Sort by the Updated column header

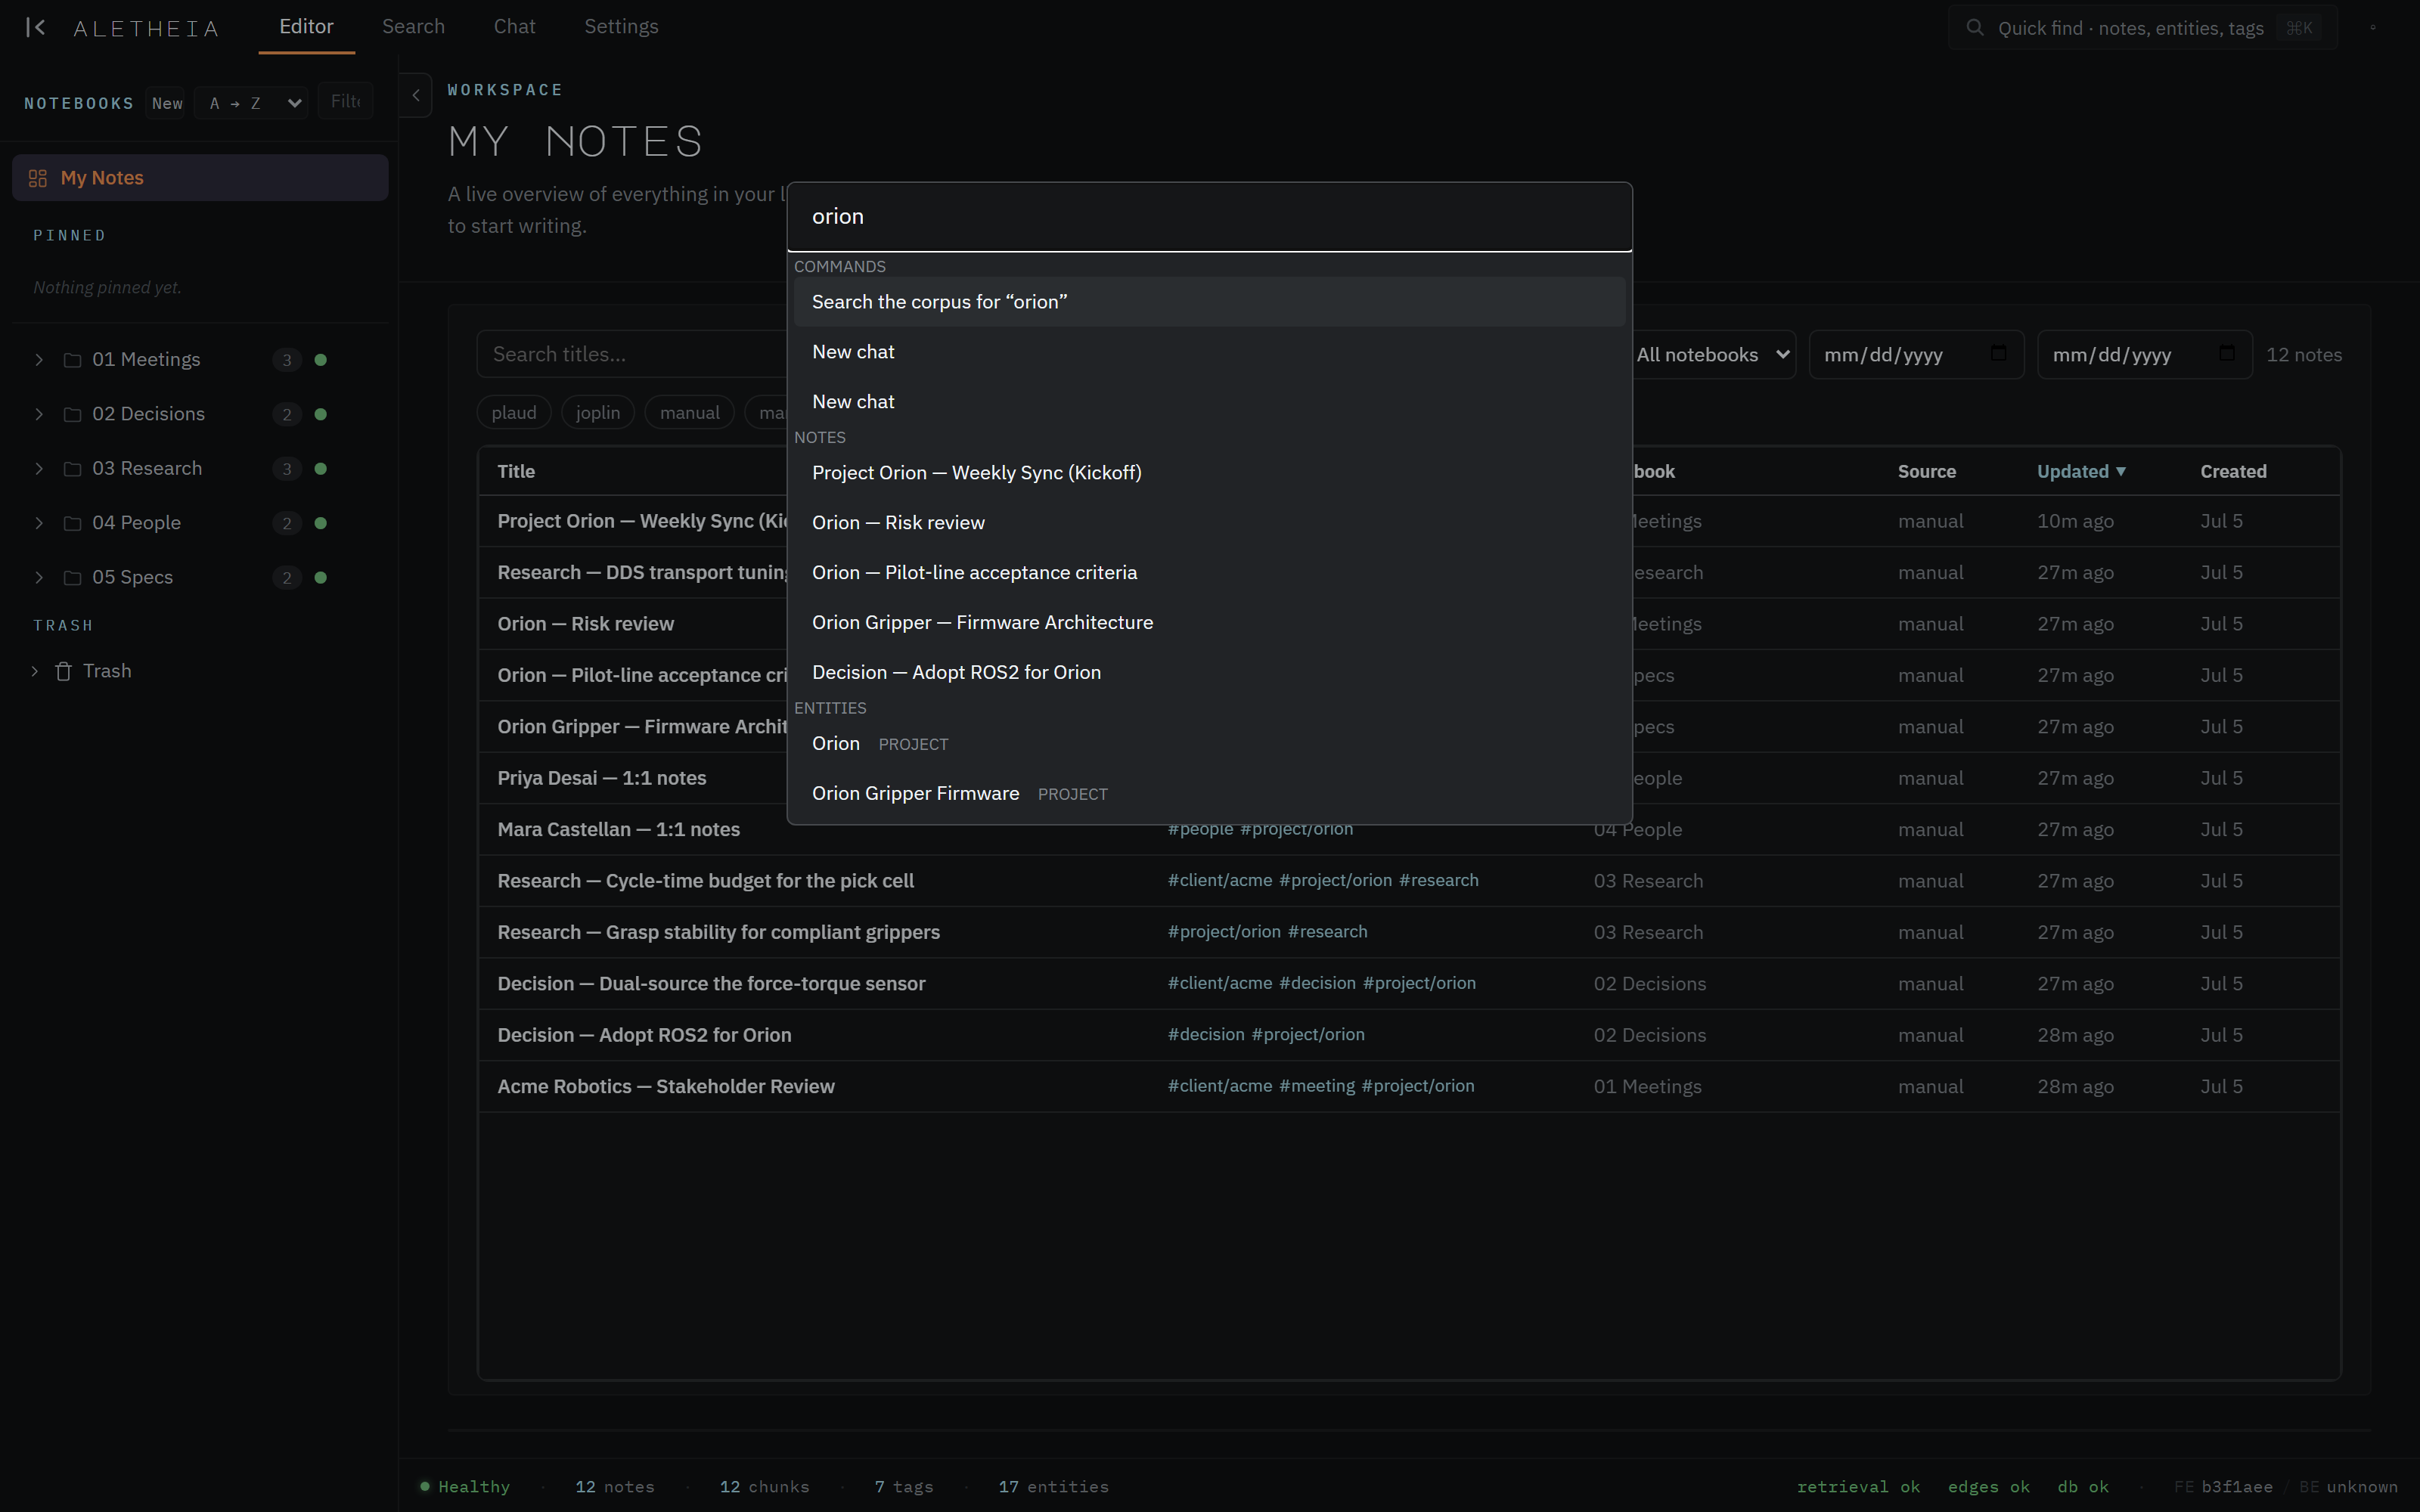(2081, 472)
